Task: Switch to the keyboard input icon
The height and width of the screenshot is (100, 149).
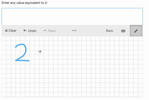Action: point(123,31)
